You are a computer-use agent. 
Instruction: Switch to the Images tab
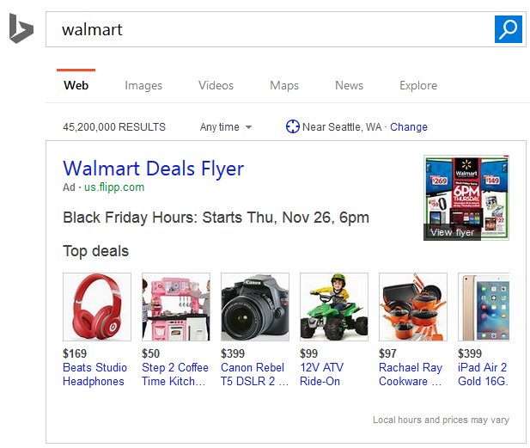(x=143, y=86)
